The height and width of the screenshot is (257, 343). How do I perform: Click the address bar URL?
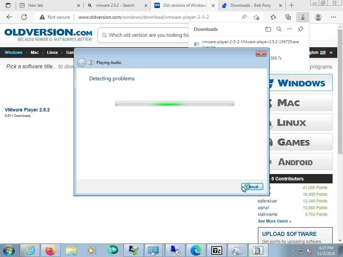(x=143, y=17)
